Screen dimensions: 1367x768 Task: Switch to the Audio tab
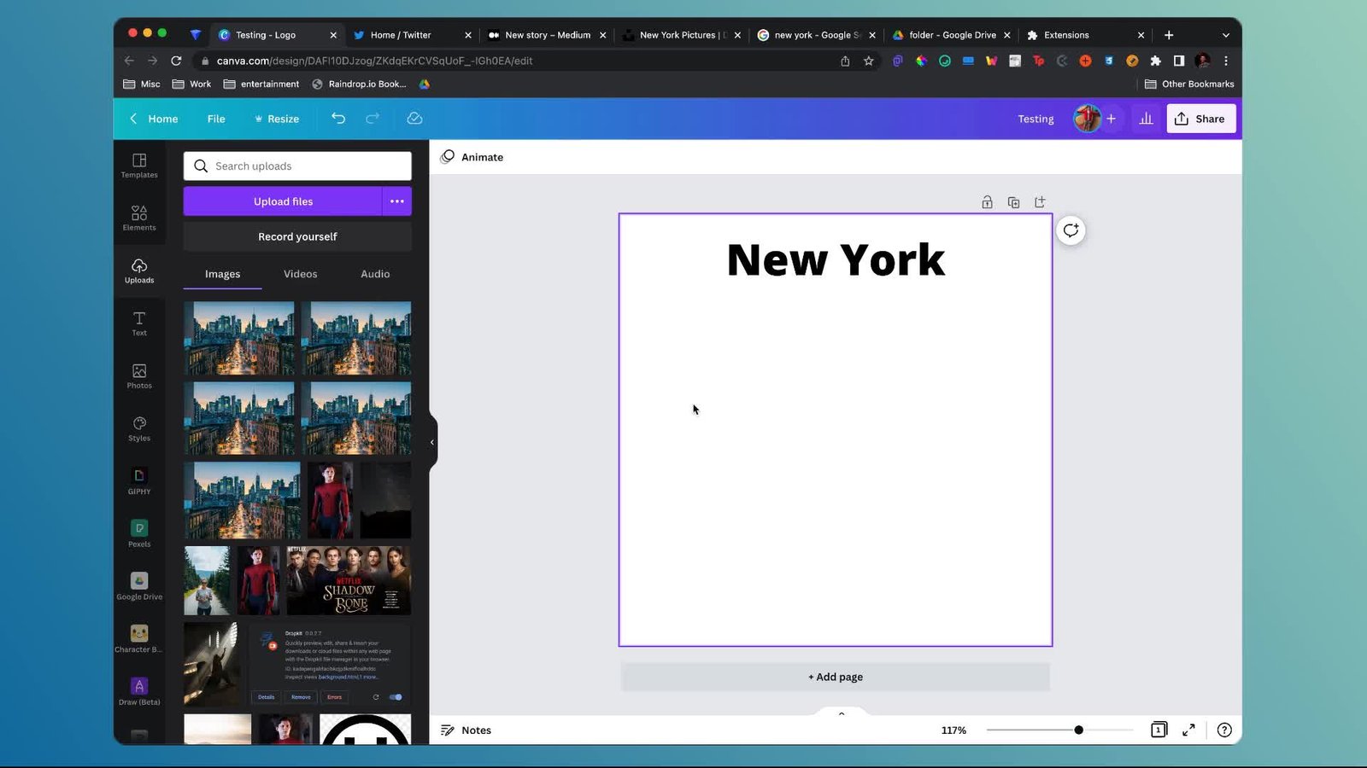coord(375,274)
